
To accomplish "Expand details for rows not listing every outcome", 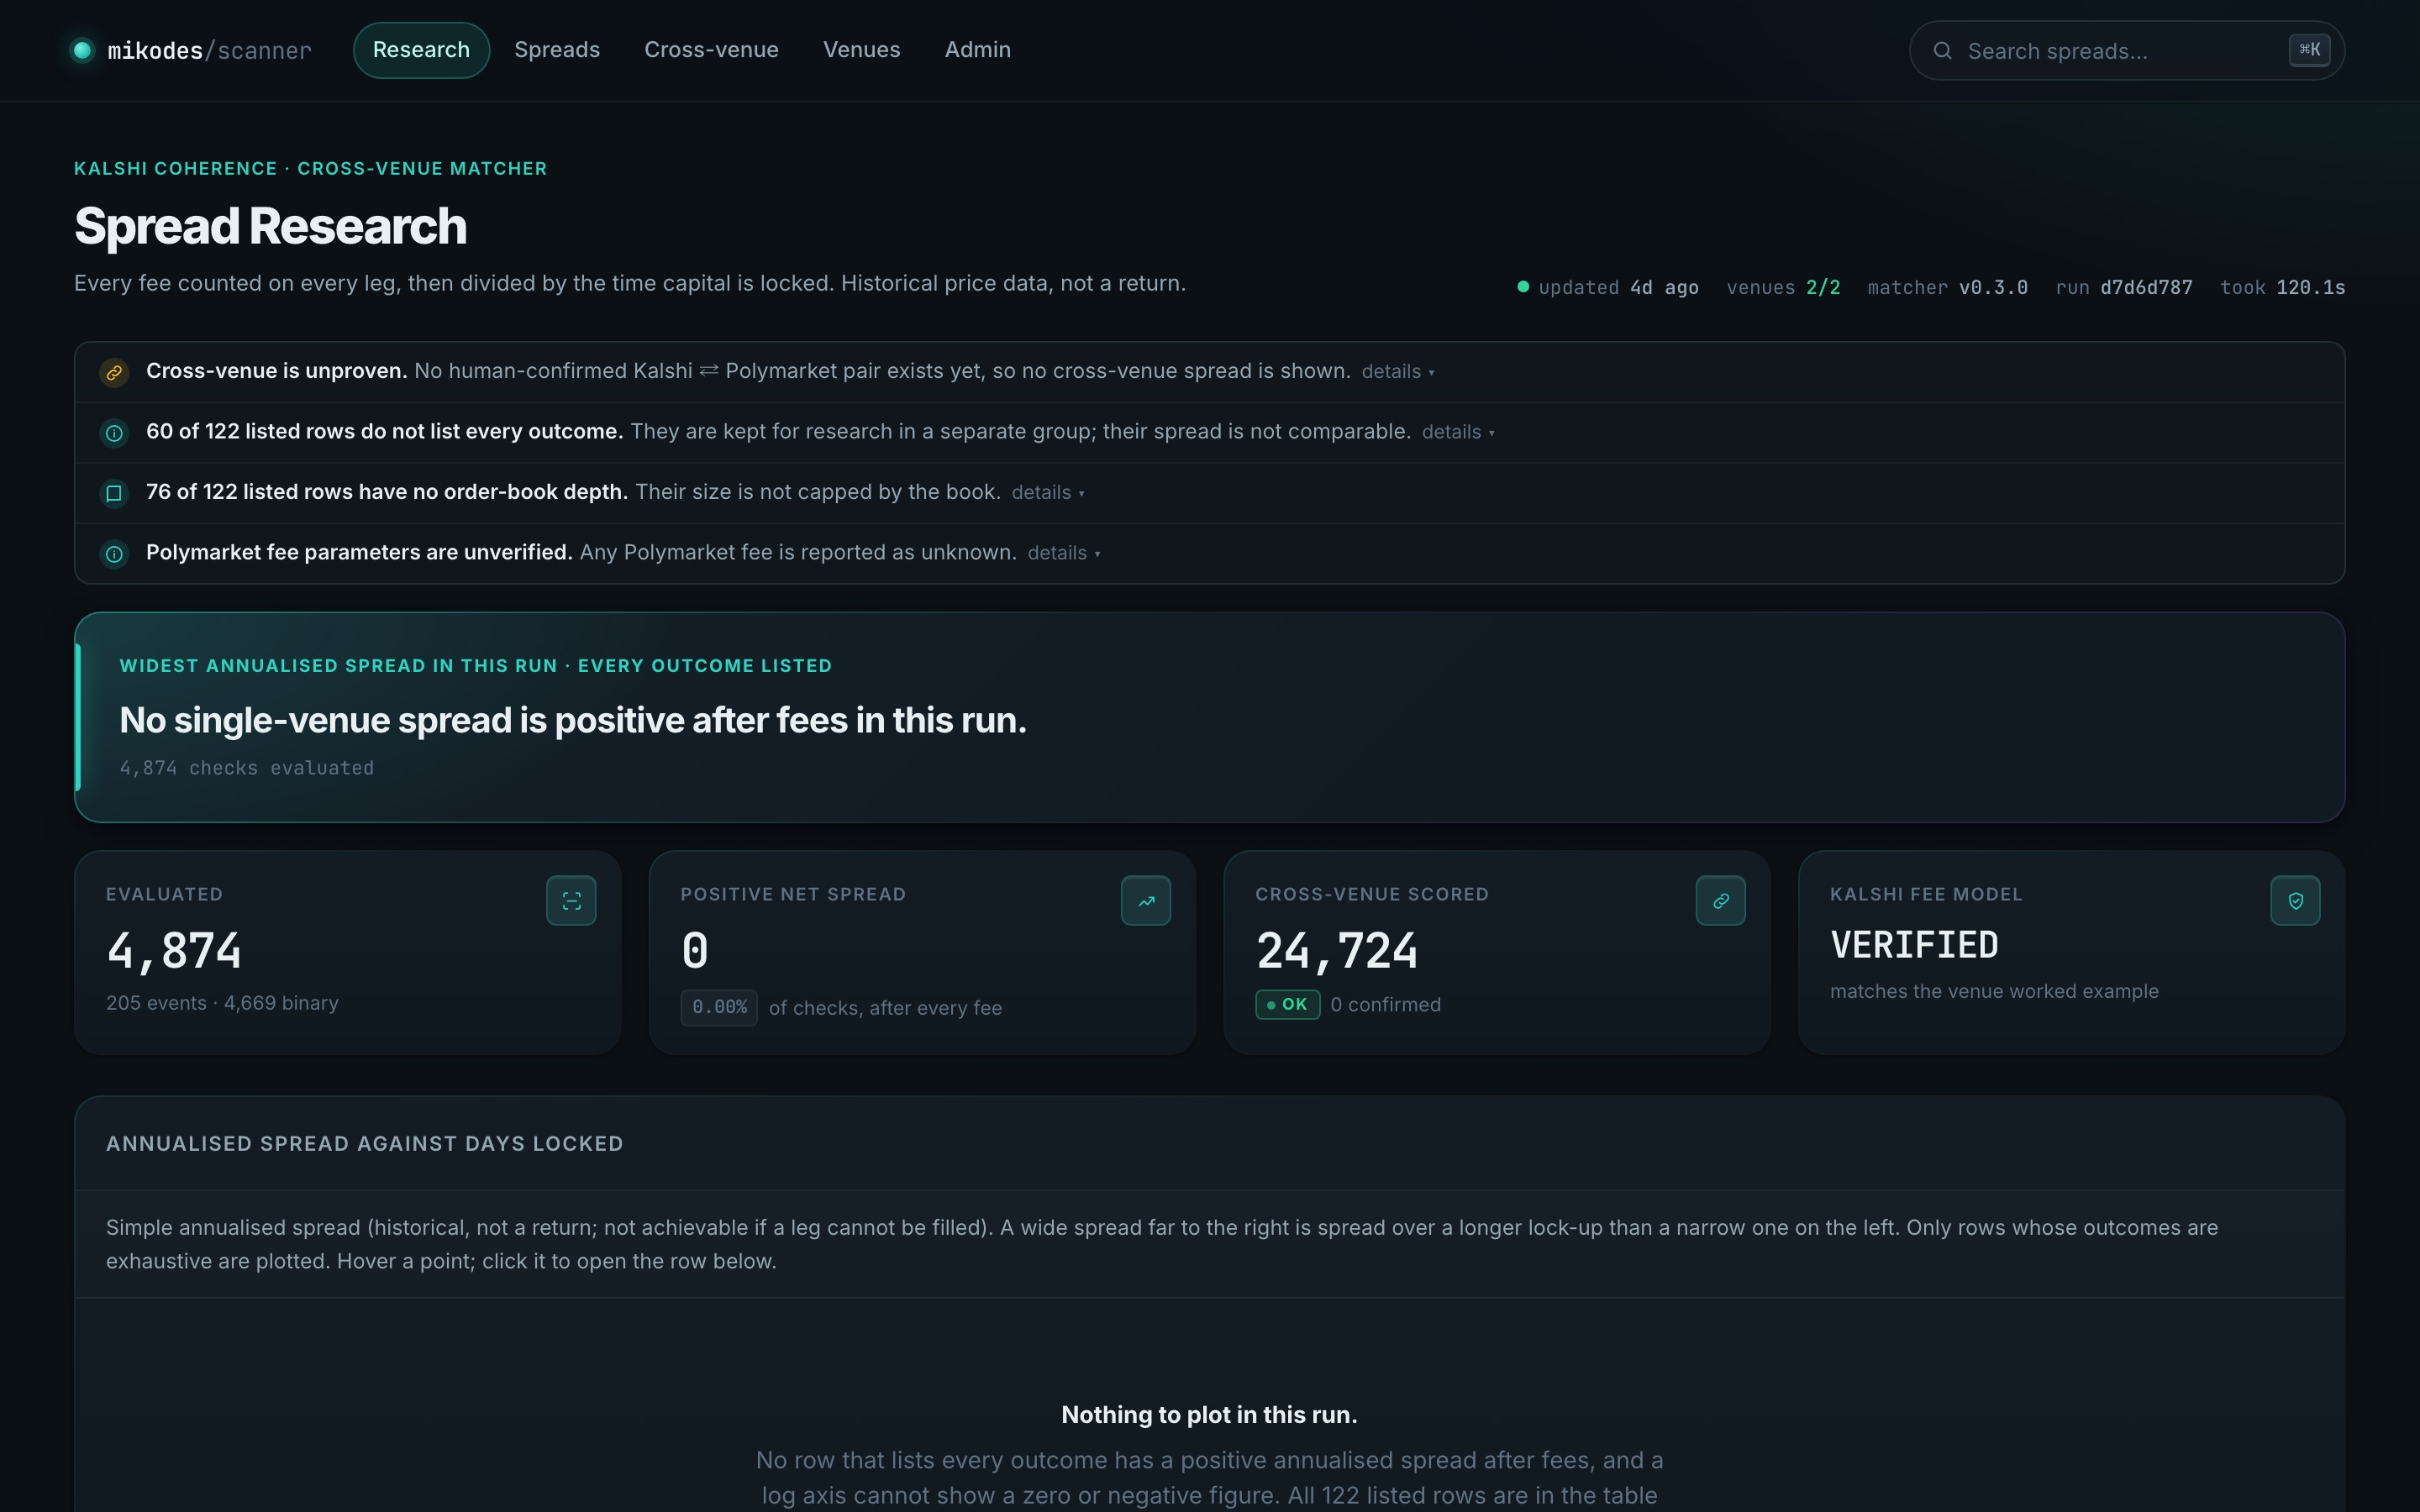I will pyautogui.click(x=1458, y=432).
